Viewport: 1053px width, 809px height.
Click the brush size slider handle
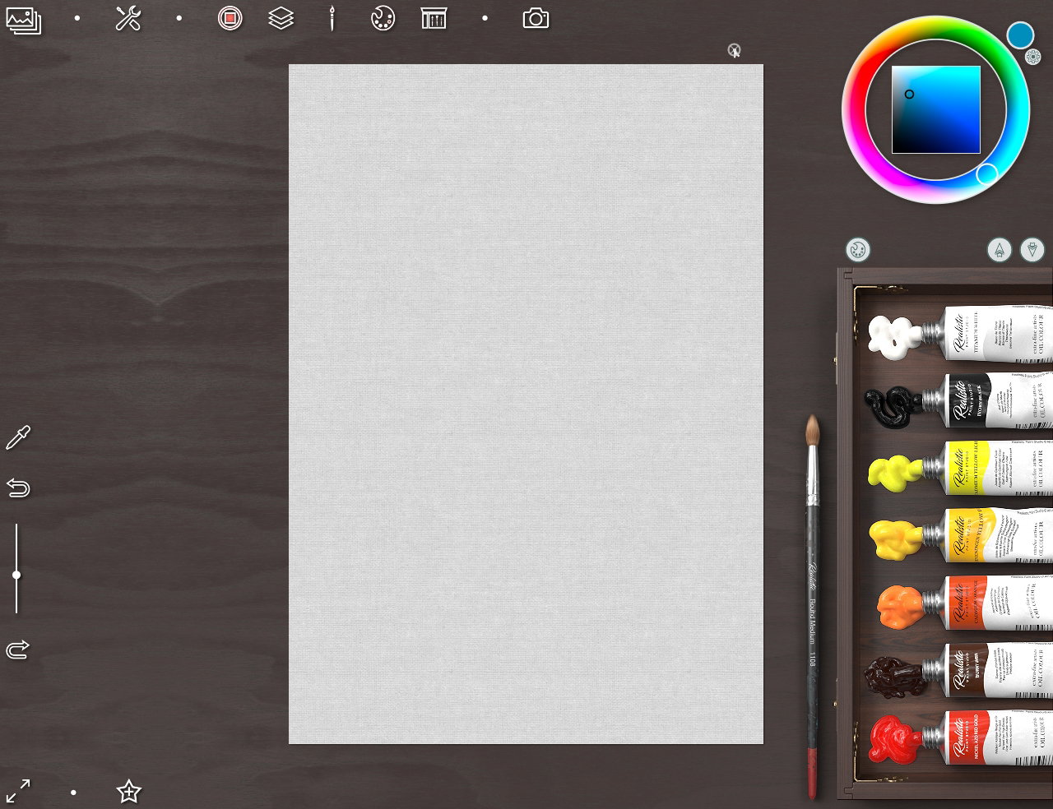click(x=16, y=576)
